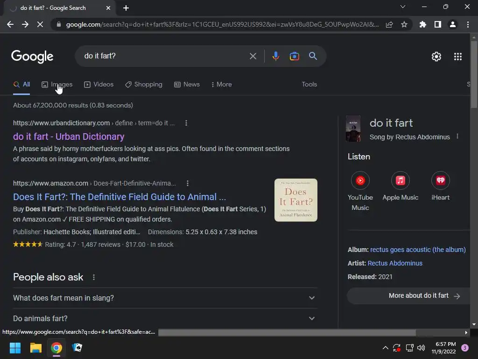Toggle the Chrome side panel icon

(438, 24)
